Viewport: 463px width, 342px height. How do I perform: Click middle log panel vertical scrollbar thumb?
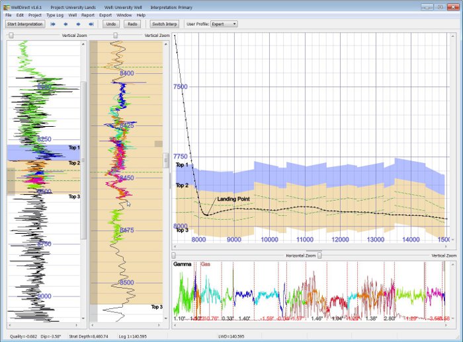pyautogui.click(x=166, y=160)
